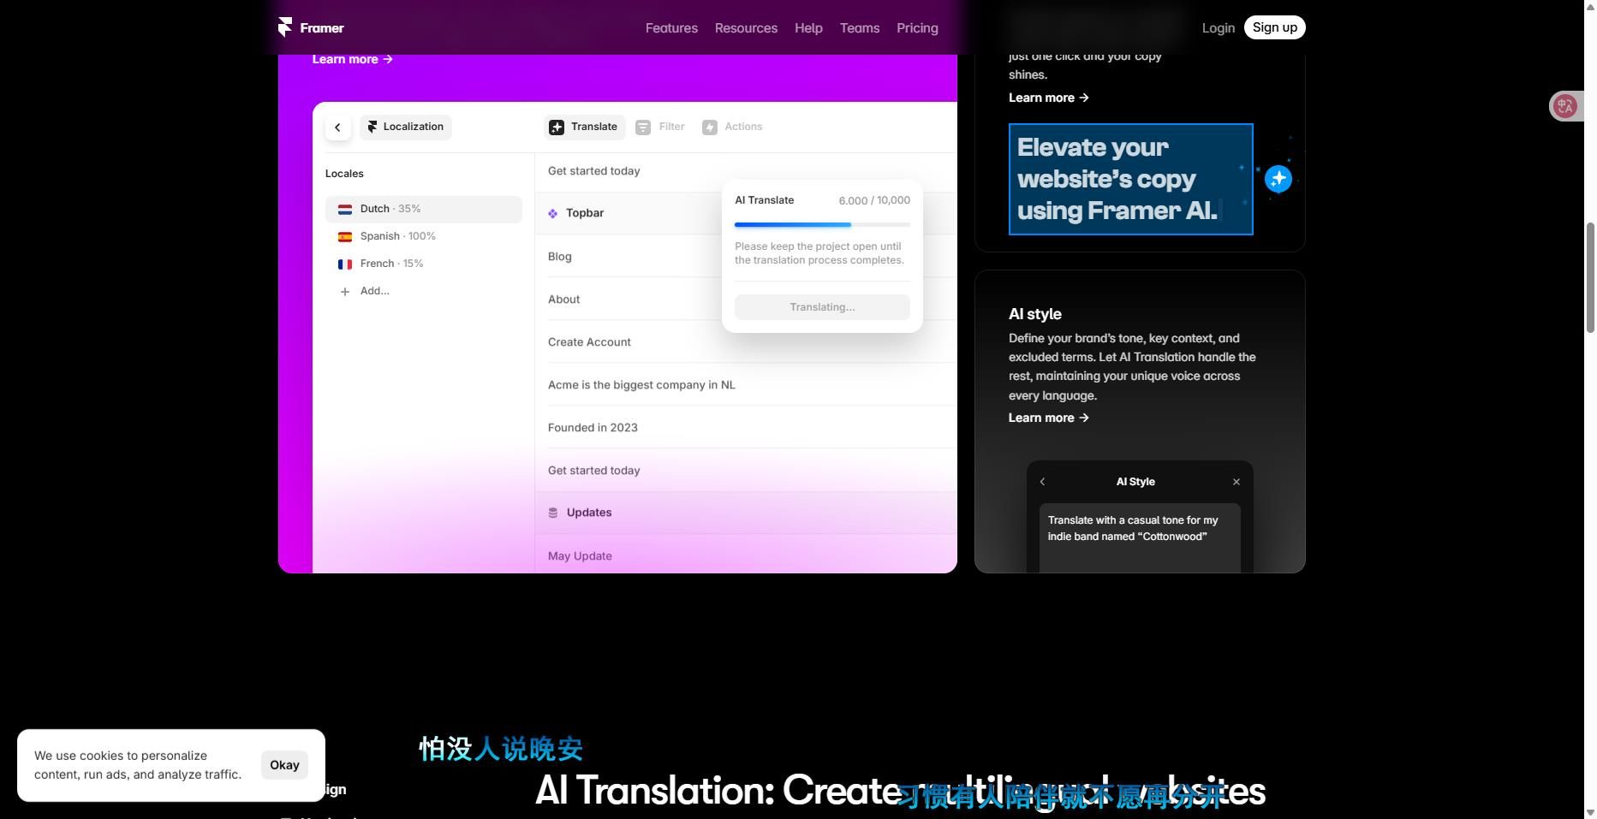Click the Actions lightning icon
Screen dimensions: 1597x819
coord(710,128)
